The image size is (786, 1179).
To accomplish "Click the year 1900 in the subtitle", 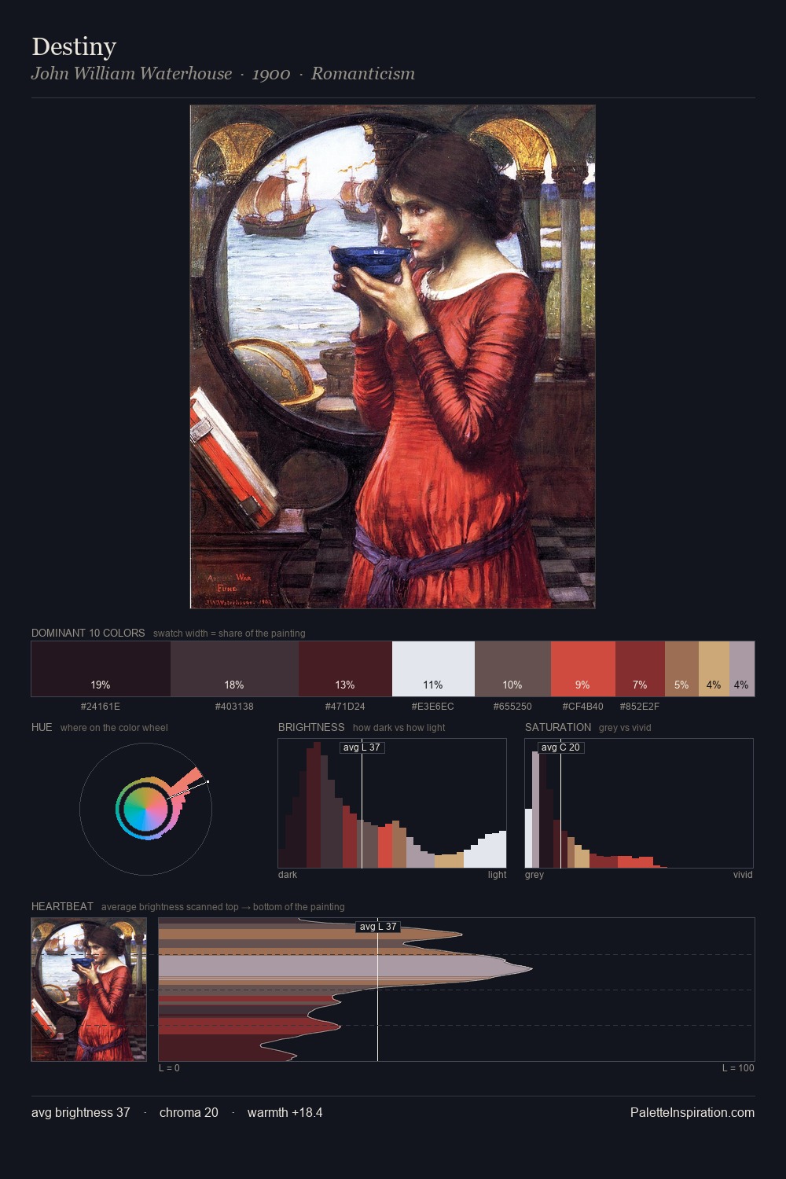I will coord(271,74).
